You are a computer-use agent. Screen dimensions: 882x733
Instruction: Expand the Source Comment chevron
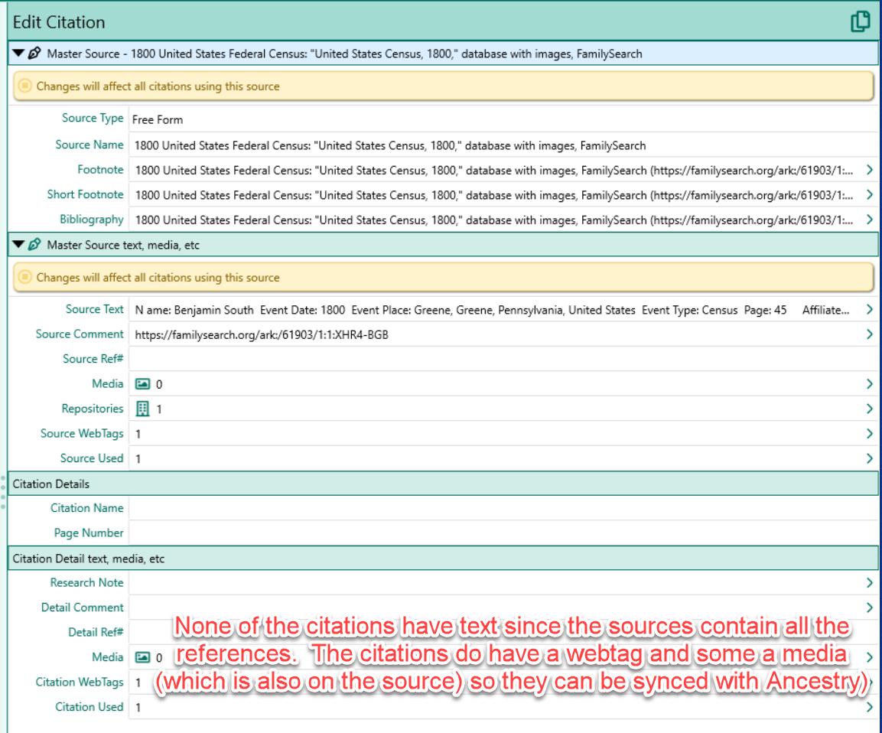870,334
